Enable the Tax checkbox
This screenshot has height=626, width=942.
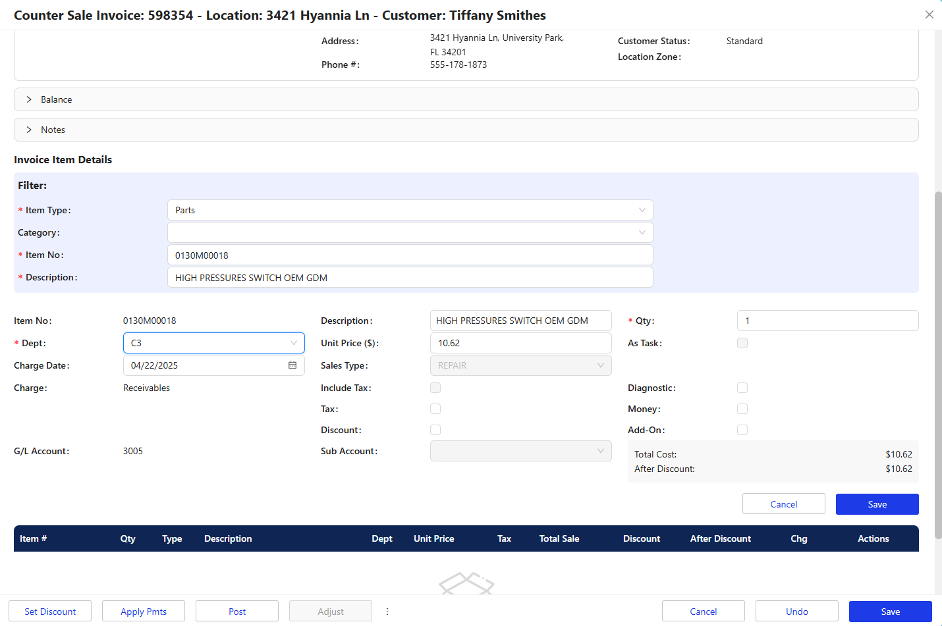point(435,409)
